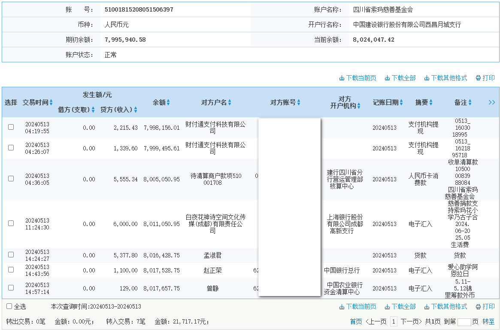This screenshot has width=500, height=330.
Task: Sort by 备注 using its arrow icon
Action: 470,102
